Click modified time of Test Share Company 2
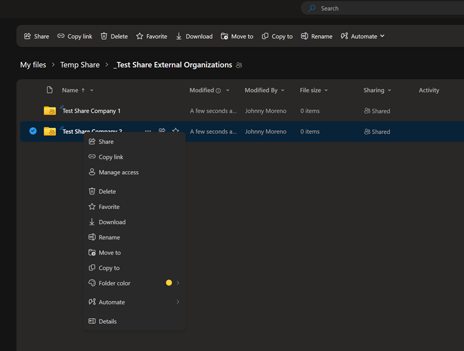The width and height of the screenshot is (464, 351). (213, 131)
